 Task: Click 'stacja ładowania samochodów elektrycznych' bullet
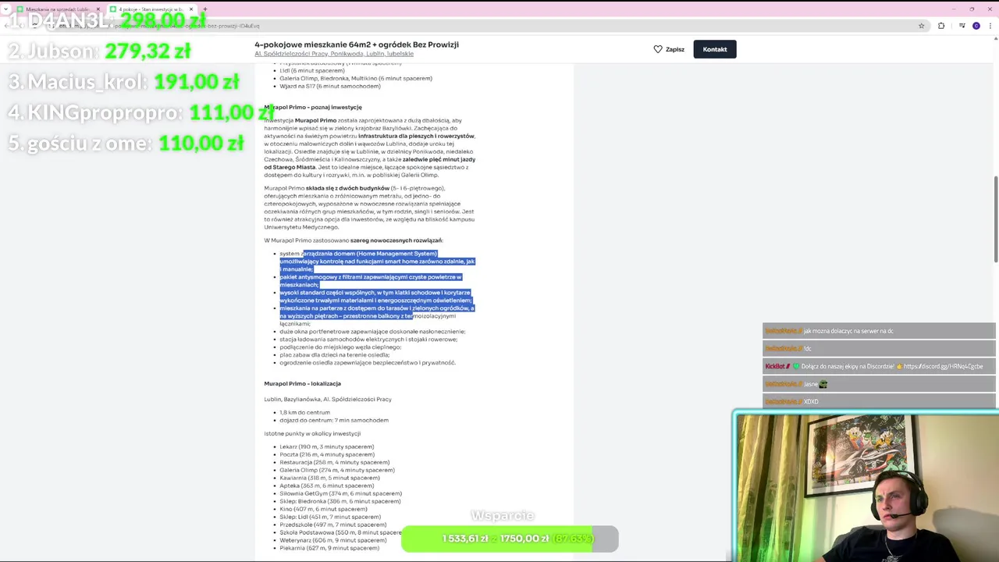tap(368, 340)
